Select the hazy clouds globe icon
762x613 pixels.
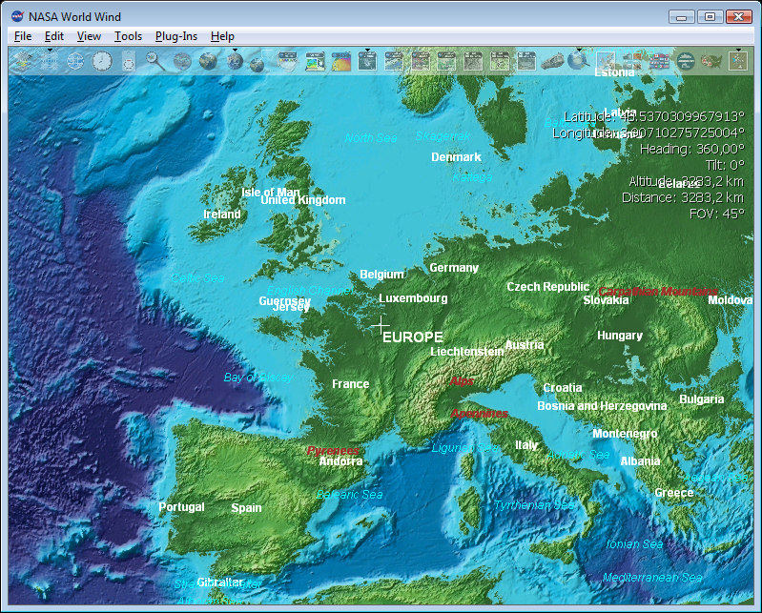click(182, 62)
